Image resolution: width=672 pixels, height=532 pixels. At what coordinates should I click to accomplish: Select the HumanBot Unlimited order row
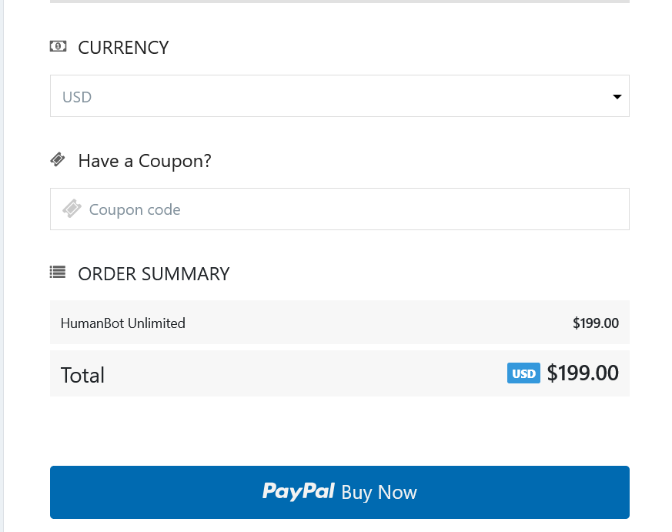[x=339, y=323]
